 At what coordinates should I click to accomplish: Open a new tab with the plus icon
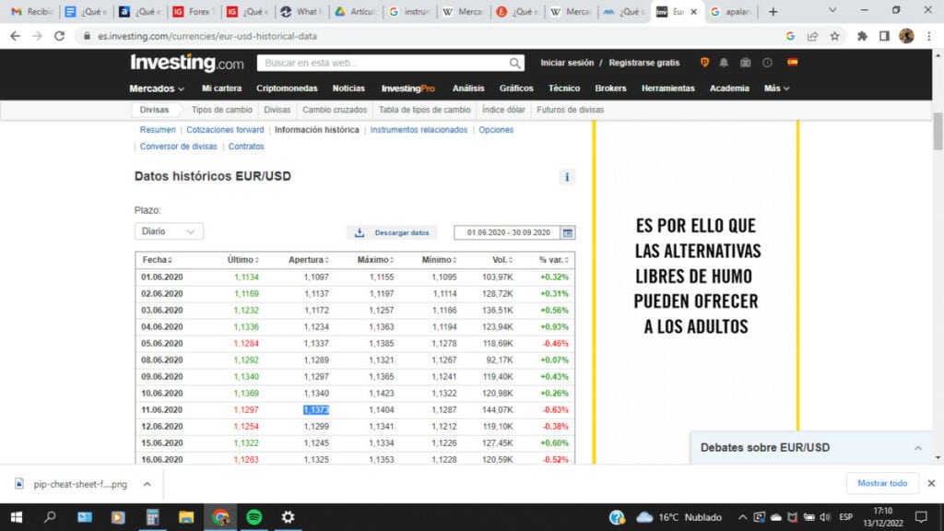click(773, 11)
